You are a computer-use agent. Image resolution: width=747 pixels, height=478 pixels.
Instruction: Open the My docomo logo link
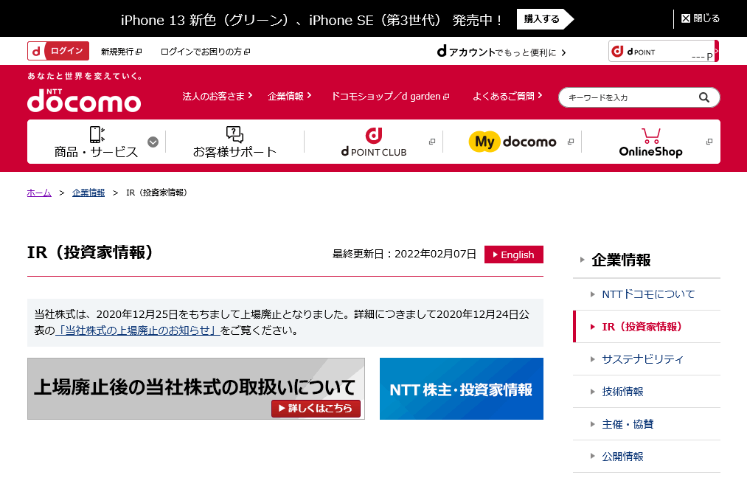(x=513, y=142)
